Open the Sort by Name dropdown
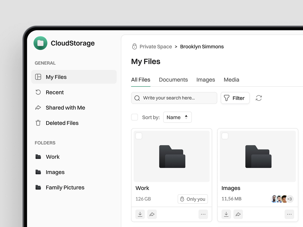This screenshot has height=227, width=303. click(x=177, y=117)
